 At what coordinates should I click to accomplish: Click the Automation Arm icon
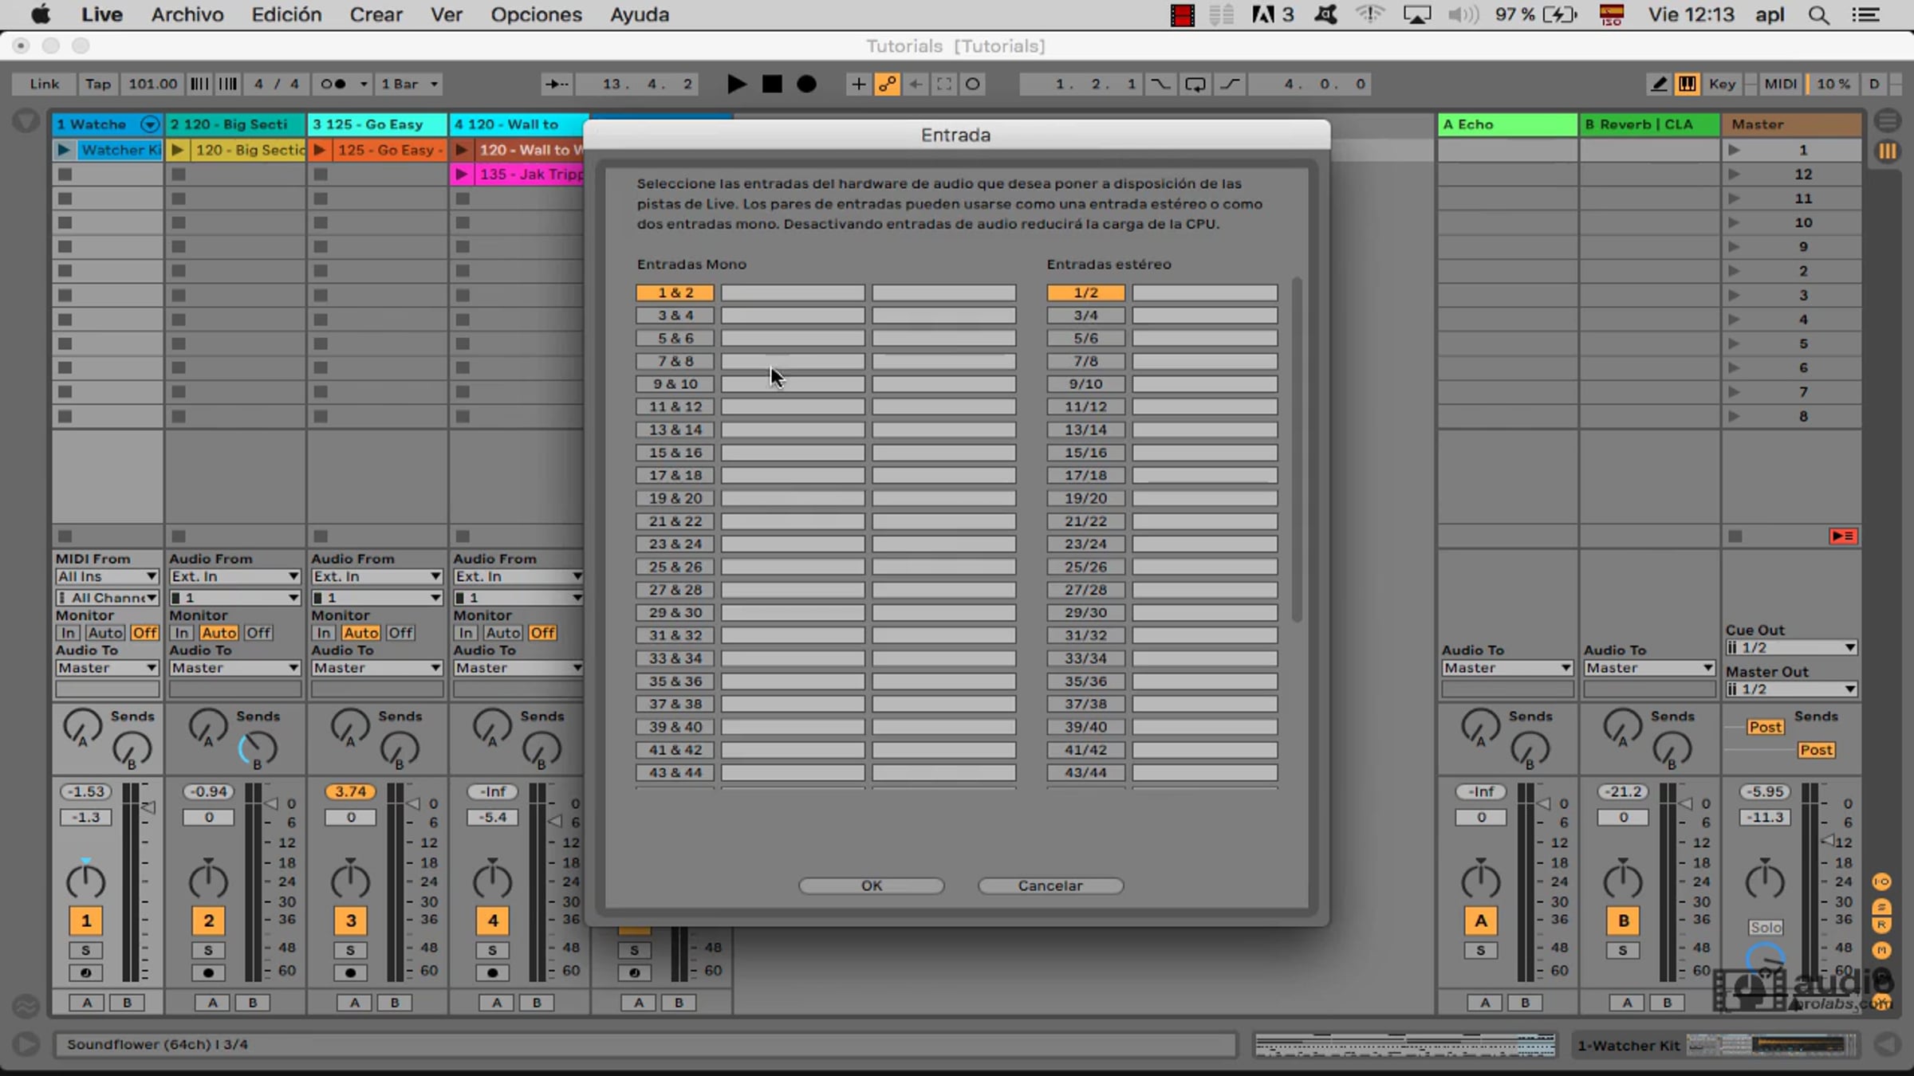click(x=888, y=84)
